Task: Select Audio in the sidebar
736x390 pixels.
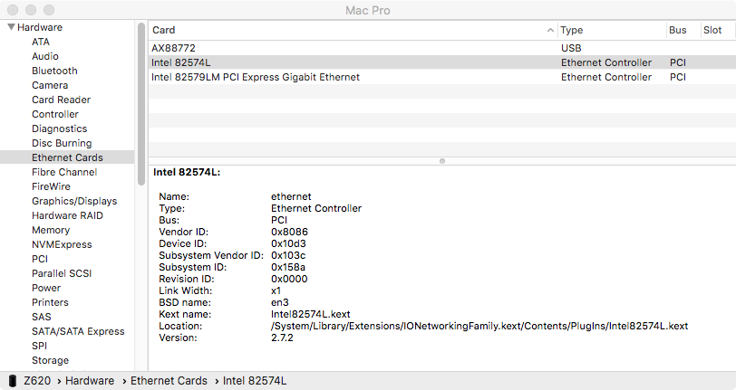Action: coord(45,56)
